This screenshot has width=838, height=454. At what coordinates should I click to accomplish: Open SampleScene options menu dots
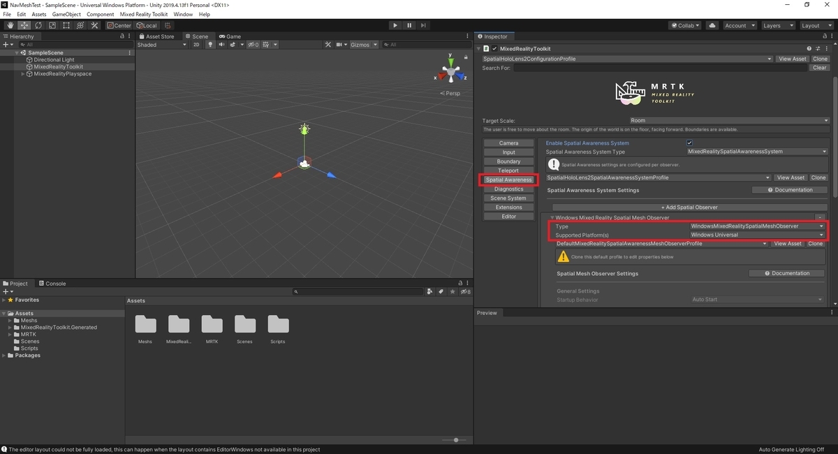coord(129,52)
